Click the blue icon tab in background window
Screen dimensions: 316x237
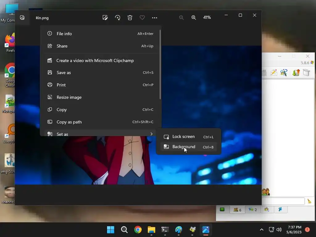(280, 210)
